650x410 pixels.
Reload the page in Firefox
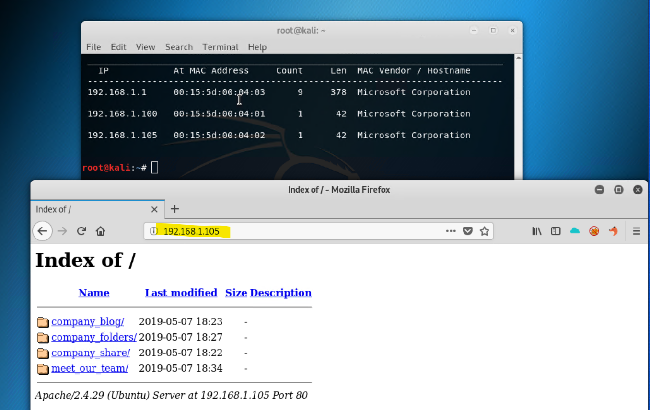tap(81, 231)
